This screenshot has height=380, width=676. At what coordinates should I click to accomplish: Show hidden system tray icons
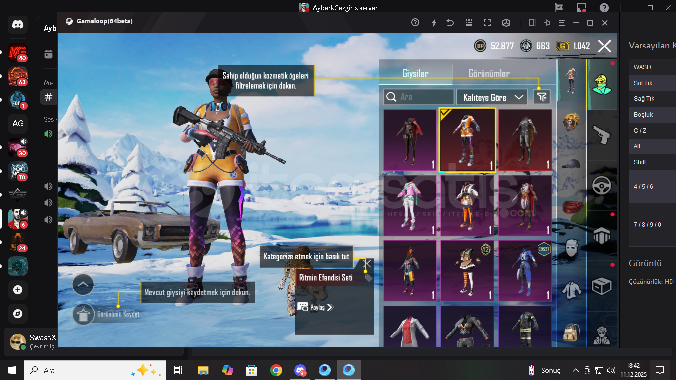coord(575,370)
